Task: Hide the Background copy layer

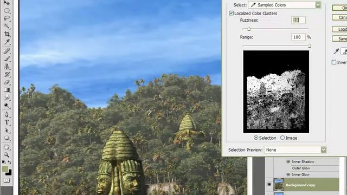Action: click(269, 184)
